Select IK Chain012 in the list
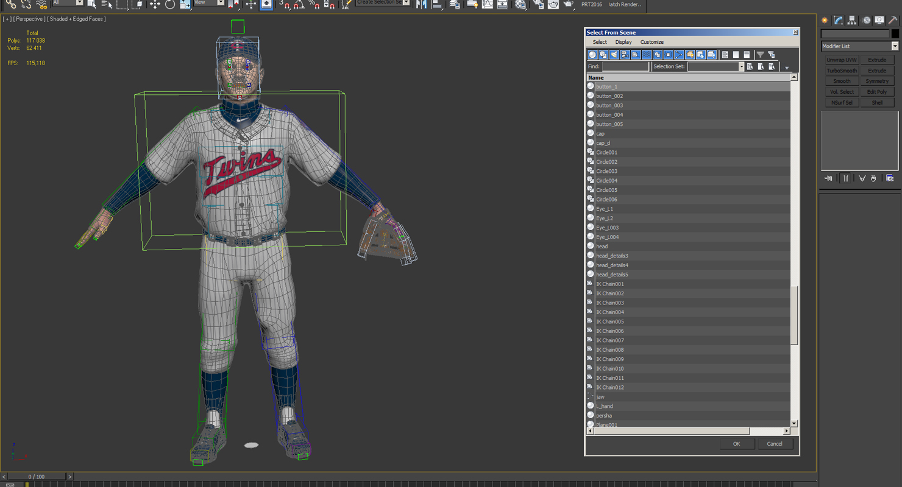Viewport: 902px width, 487px height. (688, 387)
